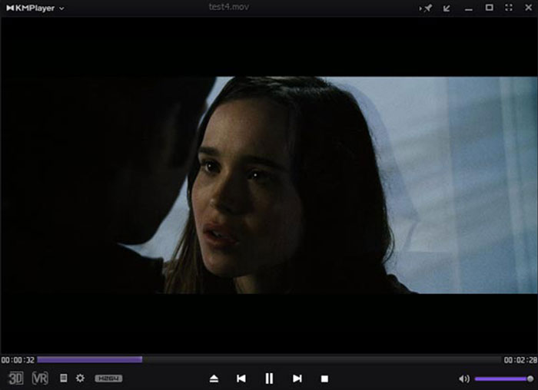This screenshot has height=390, width=538.
Task: Toggle 3D video mode
Action: 15,378
